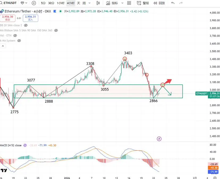This screenshot has height=179, width=220.
Task: Click the 高=2,972.28 high value
Action: pyautogui.click(x=88, y=11)
